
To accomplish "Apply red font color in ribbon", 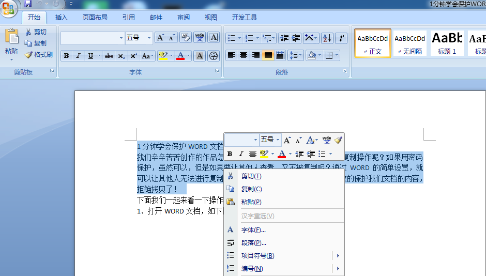I will [180, 56].
